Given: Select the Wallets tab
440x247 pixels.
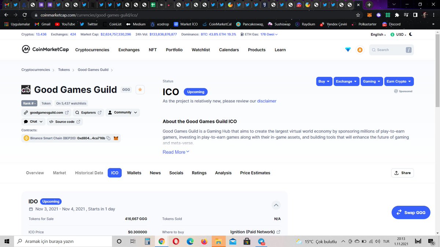Looking at the screenshot, I should 134,173.
